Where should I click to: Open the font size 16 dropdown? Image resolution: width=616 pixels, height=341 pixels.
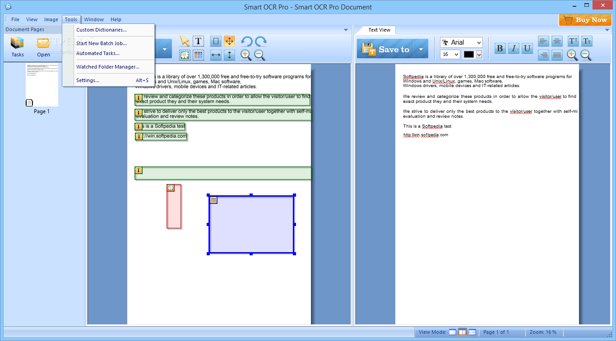450,54
